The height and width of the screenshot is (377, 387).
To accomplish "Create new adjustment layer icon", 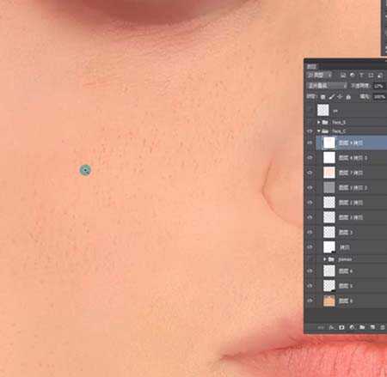I will click(x=352, y=327).
